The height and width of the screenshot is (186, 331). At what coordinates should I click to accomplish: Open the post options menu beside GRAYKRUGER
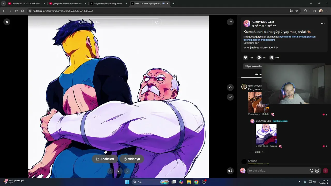point(323,23)
